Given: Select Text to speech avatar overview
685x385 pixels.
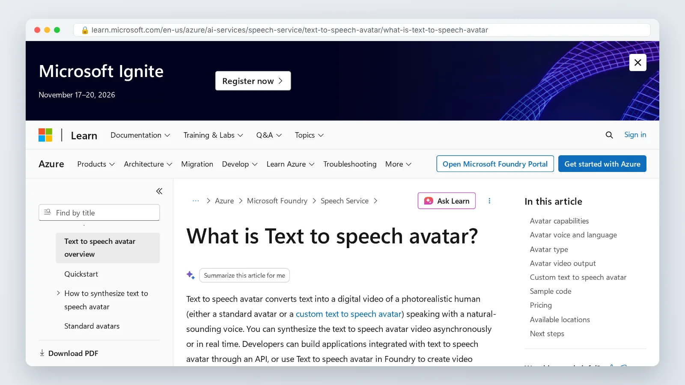Looking at the screenshot, I should point(108,248).
